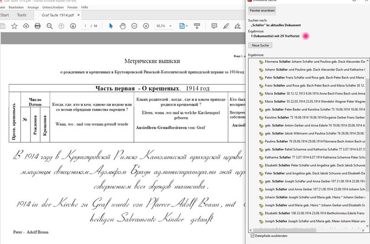Viewport: 370px width, 244px height.
Task: Add a comment using speech bubble icon
Action: pyautogui.click(x=214, y=26)
